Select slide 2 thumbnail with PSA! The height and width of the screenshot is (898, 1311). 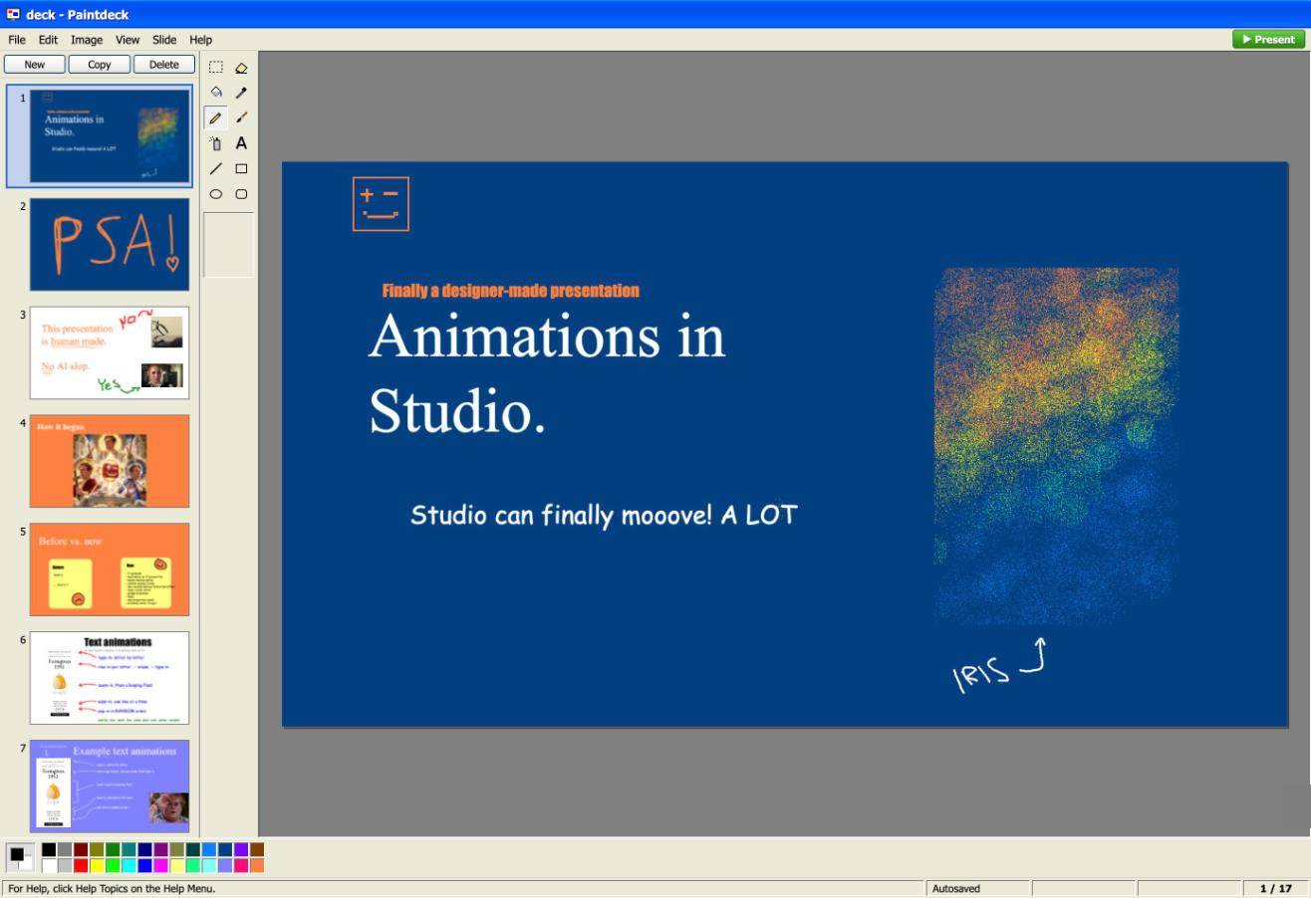point(110,244)
